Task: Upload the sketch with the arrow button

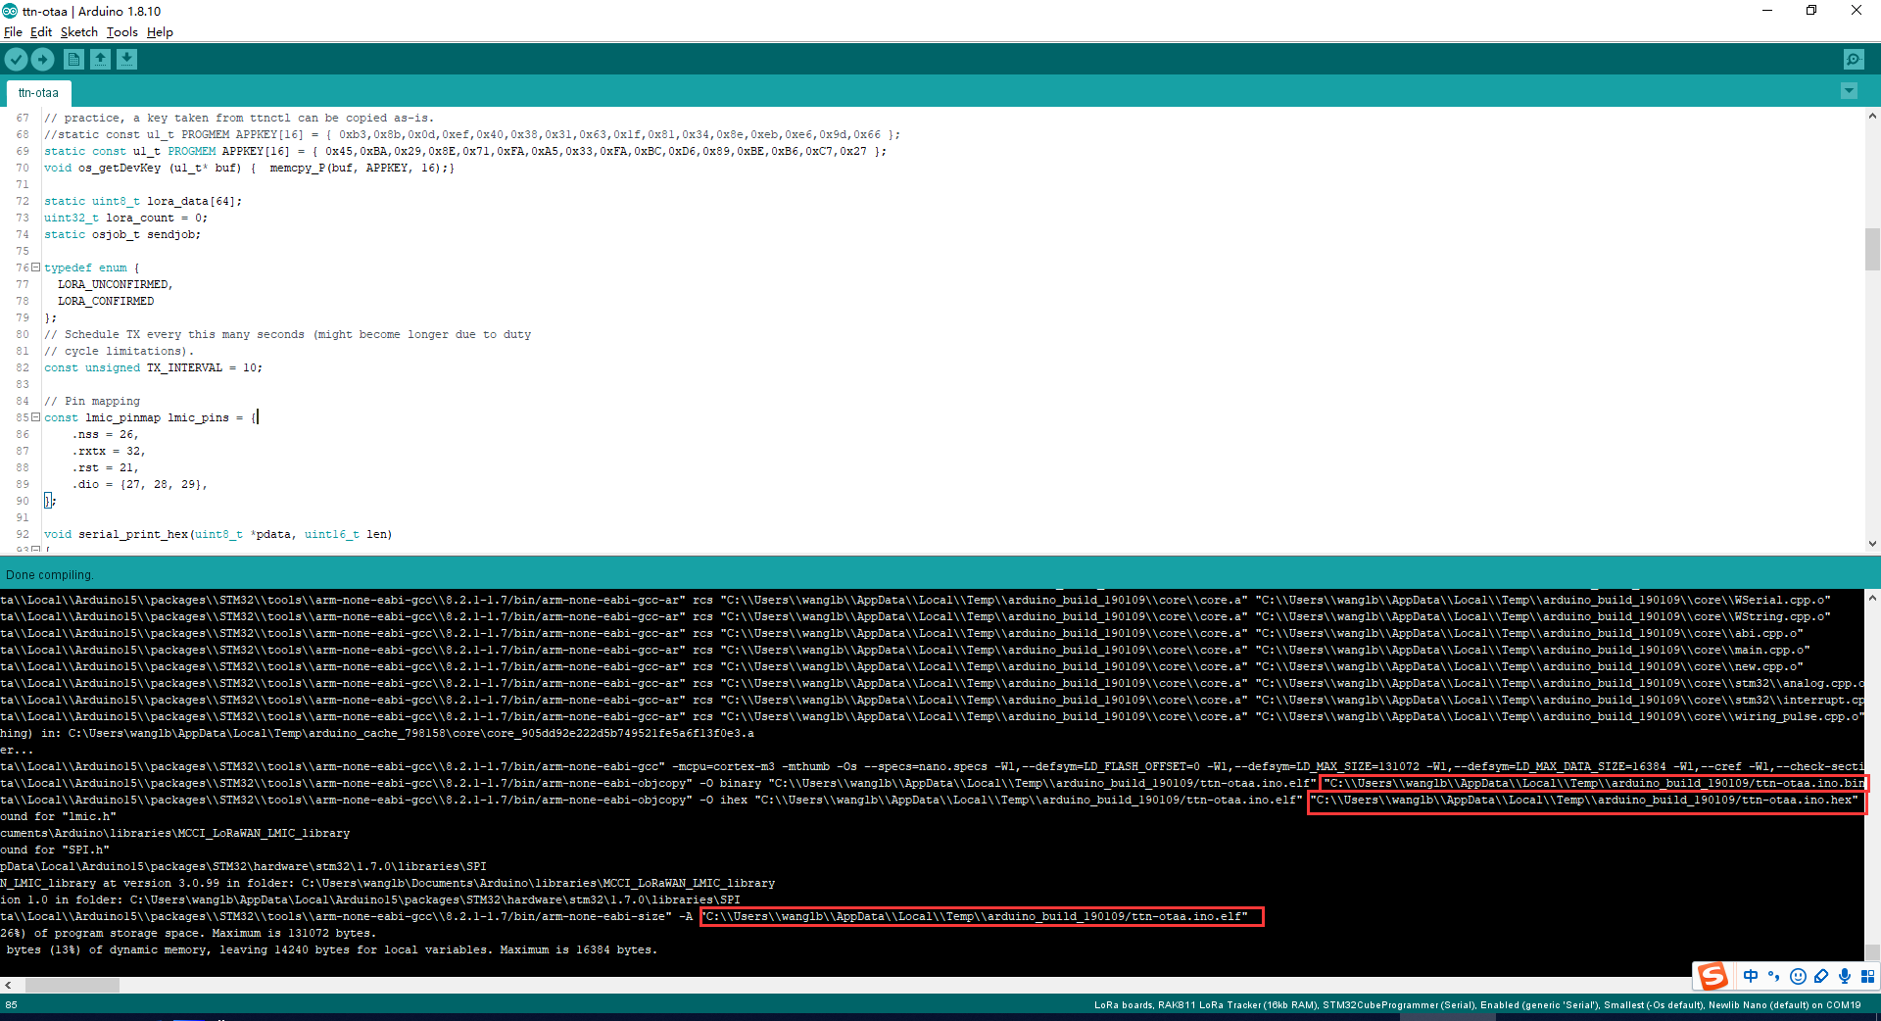Action: 43,60
